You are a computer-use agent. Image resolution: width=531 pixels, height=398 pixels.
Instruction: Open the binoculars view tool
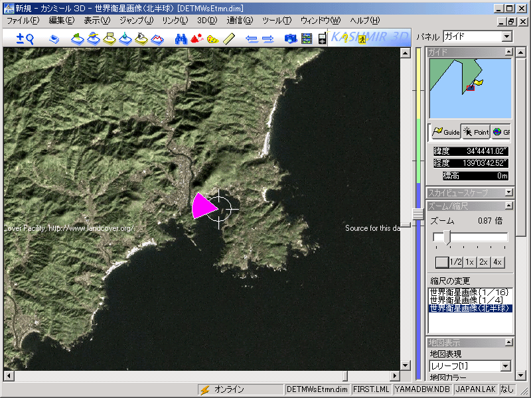pos(181,39)
